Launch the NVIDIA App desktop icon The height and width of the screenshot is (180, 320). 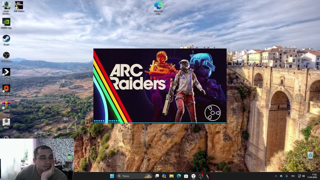(6, 24)
